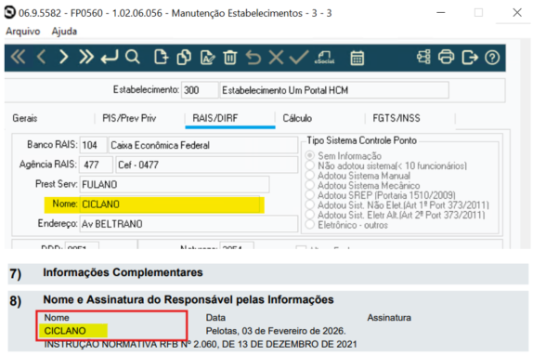Copy record icon in toolbar
The image size is (533, 356).
pos(184,57)
